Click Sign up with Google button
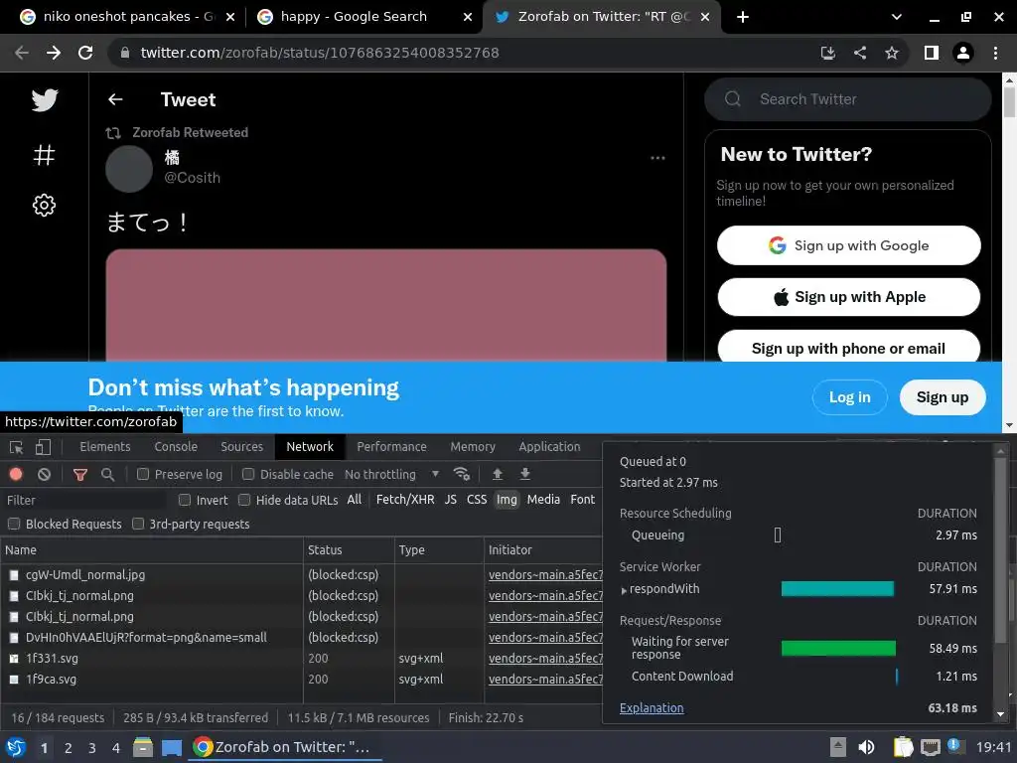 click(x=848, y=245)
